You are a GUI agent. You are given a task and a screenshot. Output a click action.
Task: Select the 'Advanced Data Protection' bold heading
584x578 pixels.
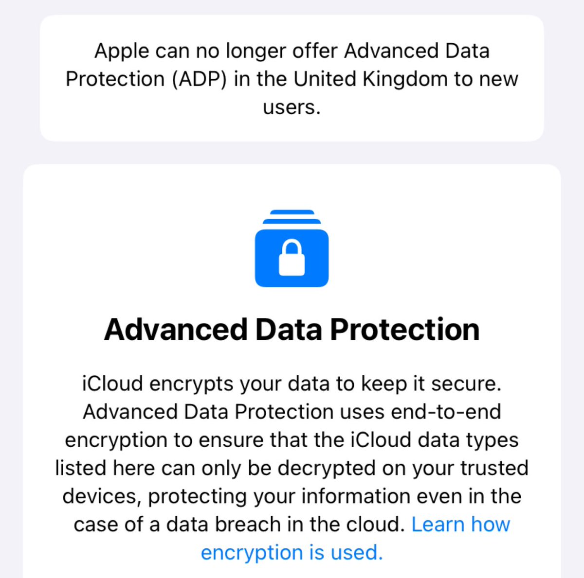pos(292,330)
